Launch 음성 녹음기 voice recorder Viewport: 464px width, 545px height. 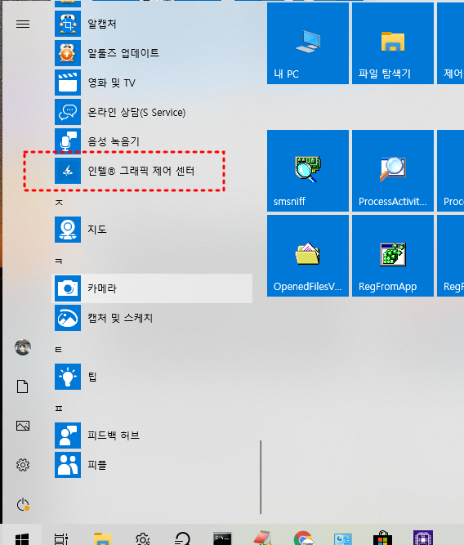152,141
